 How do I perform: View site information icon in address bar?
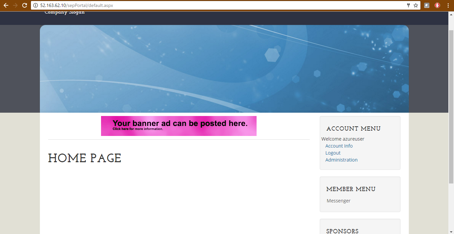(x=36, y=5)
